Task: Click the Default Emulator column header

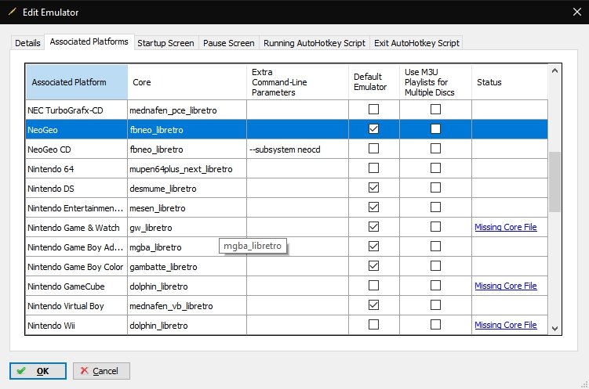Action: [x=374, y=82]
